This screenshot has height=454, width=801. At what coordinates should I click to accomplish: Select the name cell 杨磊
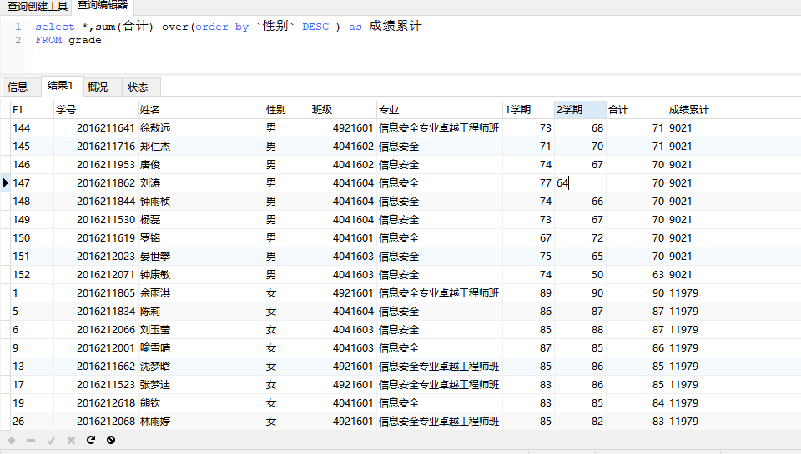[201, 219]
